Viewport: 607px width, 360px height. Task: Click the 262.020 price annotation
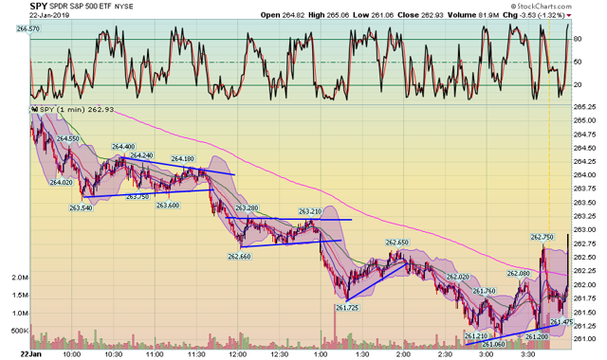pyautogui.click(x=457, y=277)
